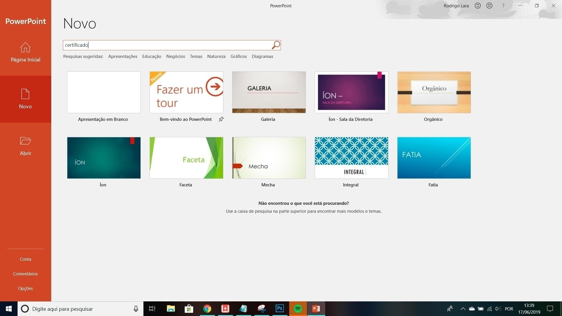Screen dimensions: 562x316
Task: Click the Negócios suggested search
Action: pos(176,56)
